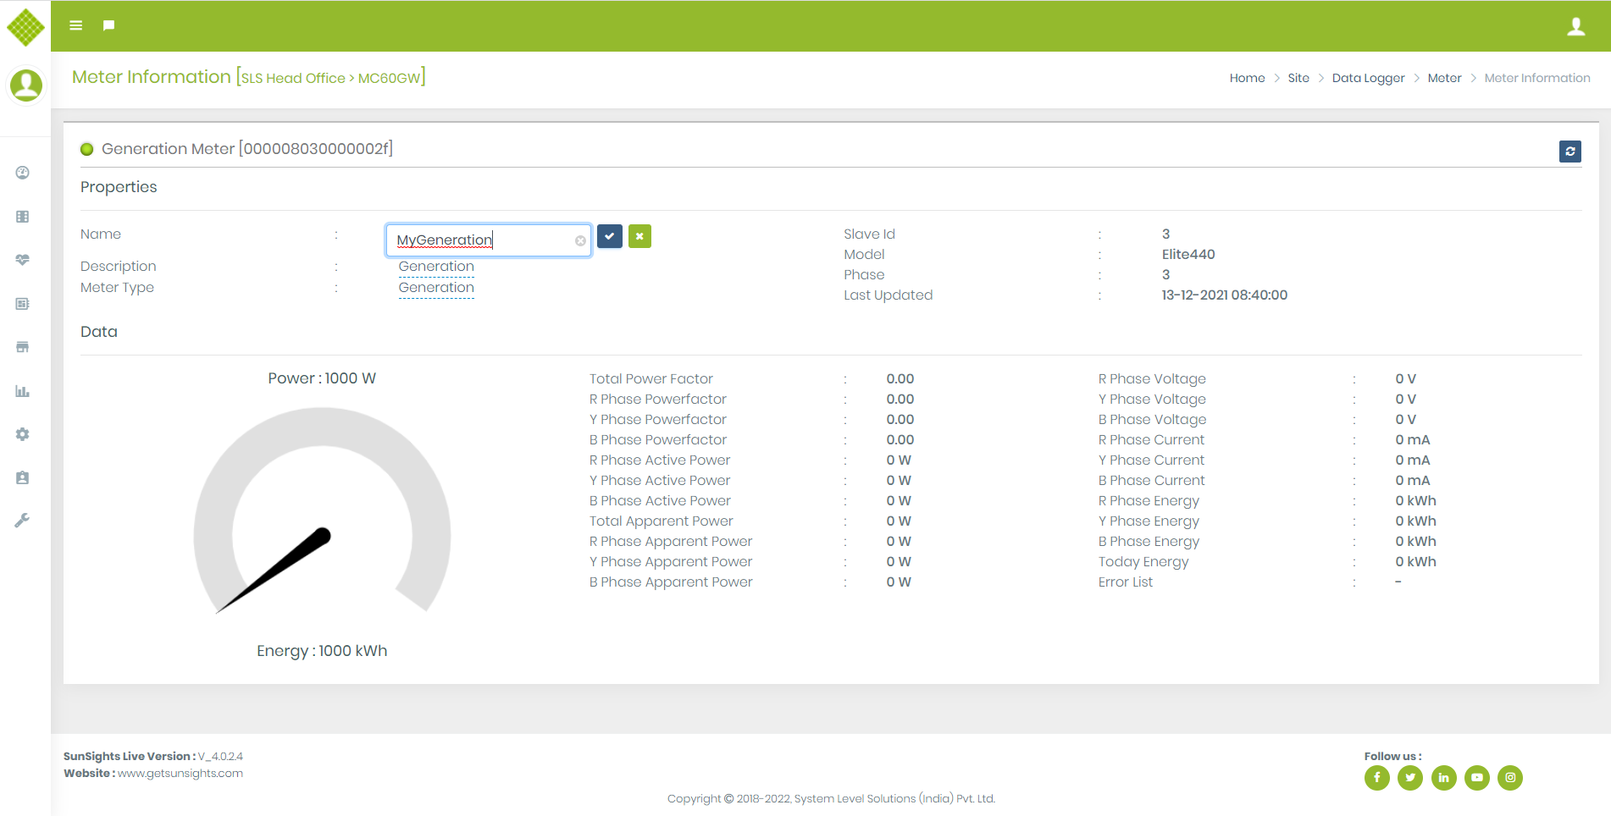
Task: Refresh the Generation Meter panel
Action: click(x=1569, y=152)
